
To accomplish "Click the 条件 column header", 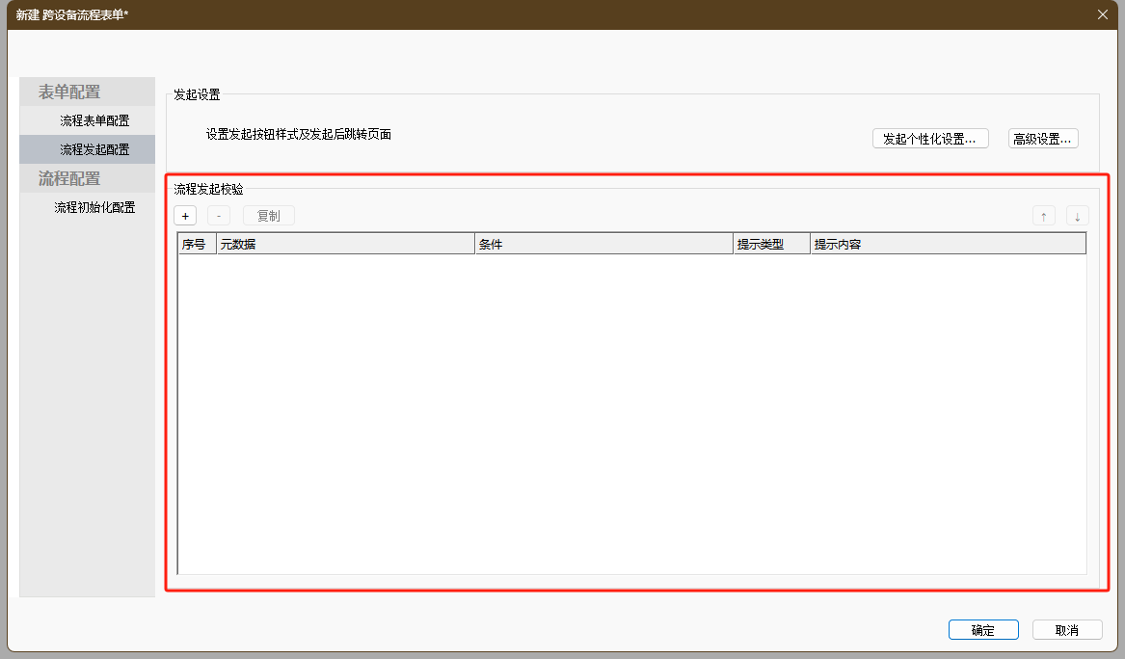I will (x=603, y=244).
